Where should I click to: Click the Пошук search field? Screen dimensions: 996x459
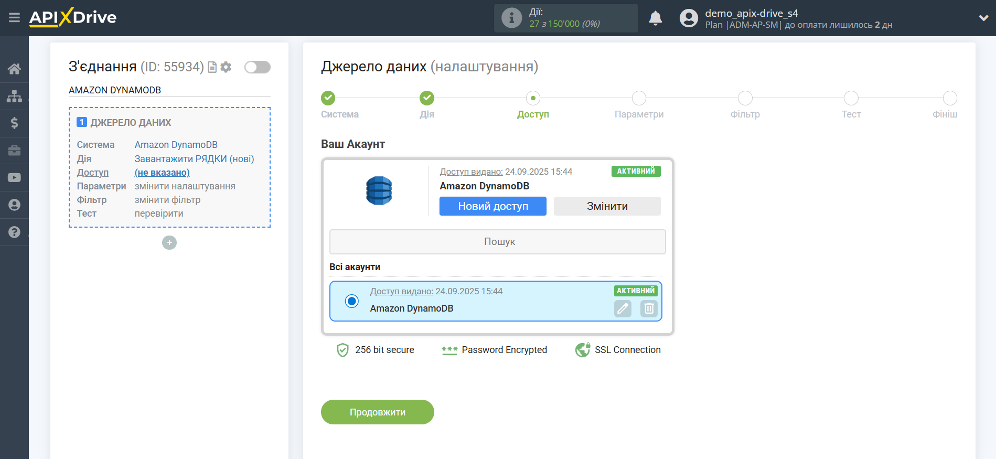click(x=497, y=242)
